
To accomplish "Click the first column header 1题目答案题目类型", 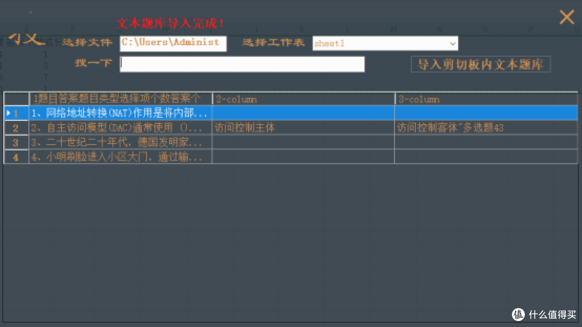I will (121, 99).
